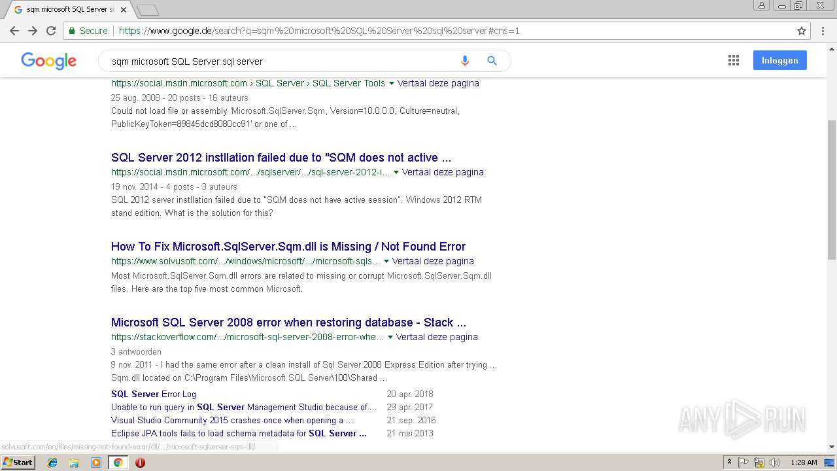Screen dimensions: 837x471
Task: Click the scrollbar up arrow
Action: click(831, 48)
